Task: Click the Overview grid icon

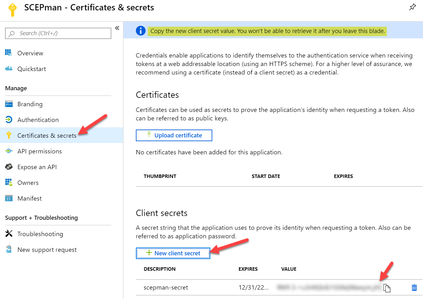Action: 8,53
